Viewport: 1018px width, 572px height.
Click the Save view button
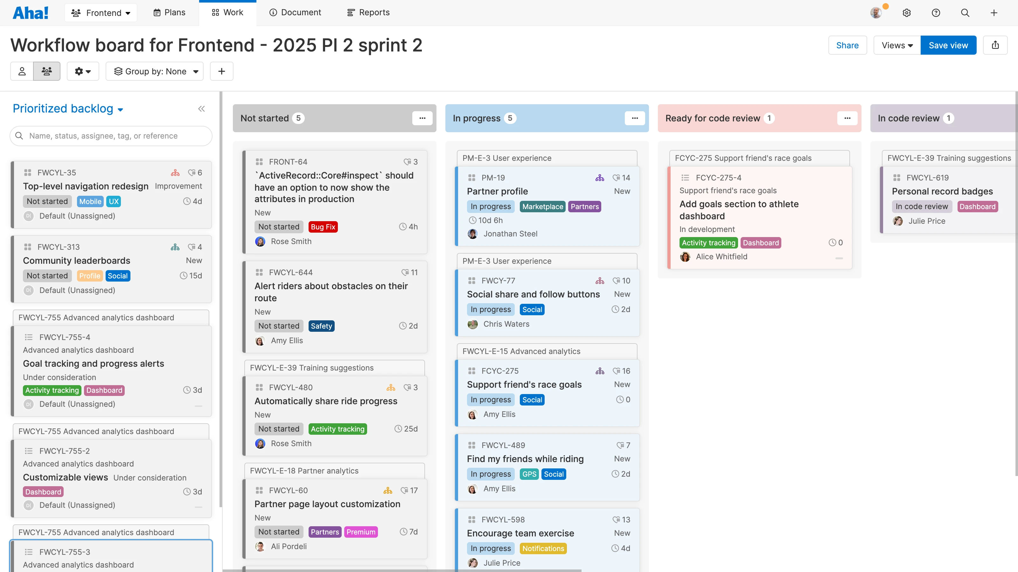(x=948, y=45)
